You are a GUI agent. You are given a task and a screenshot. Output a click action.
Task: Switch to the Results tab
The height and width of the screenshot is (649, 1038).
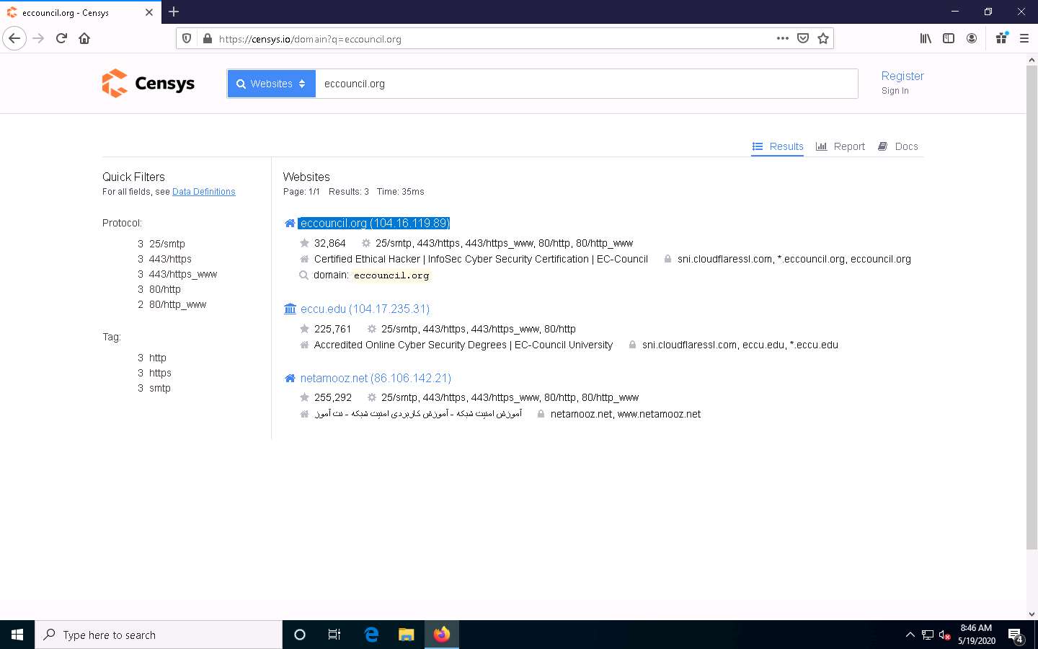click(777, 146)
